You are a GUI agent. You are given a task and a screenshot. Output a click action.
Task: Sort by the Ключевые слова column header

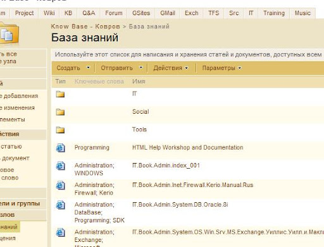tap(99, 81)
